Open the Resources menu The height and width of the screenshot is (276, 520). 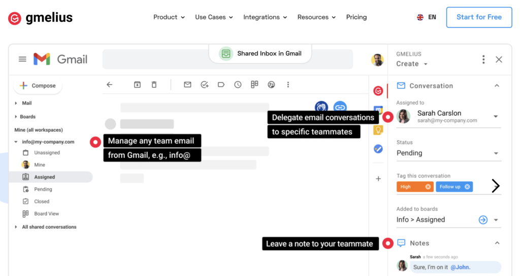(316, 17)
